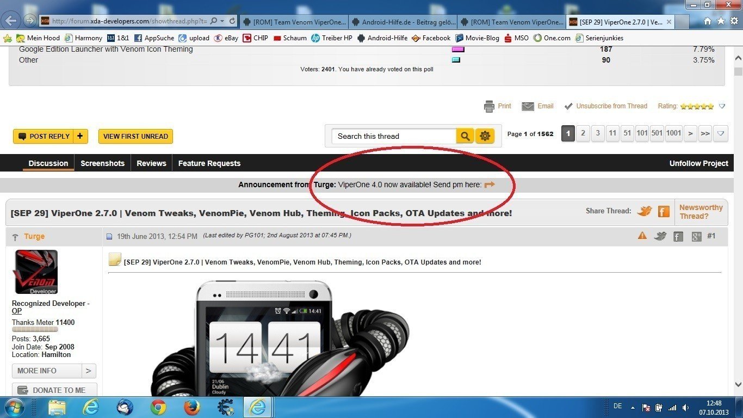Screen dimensions: 743x418
Task: Click the Unsubscribe from Thread checkmark link
Action: click(x=605, y=106)
